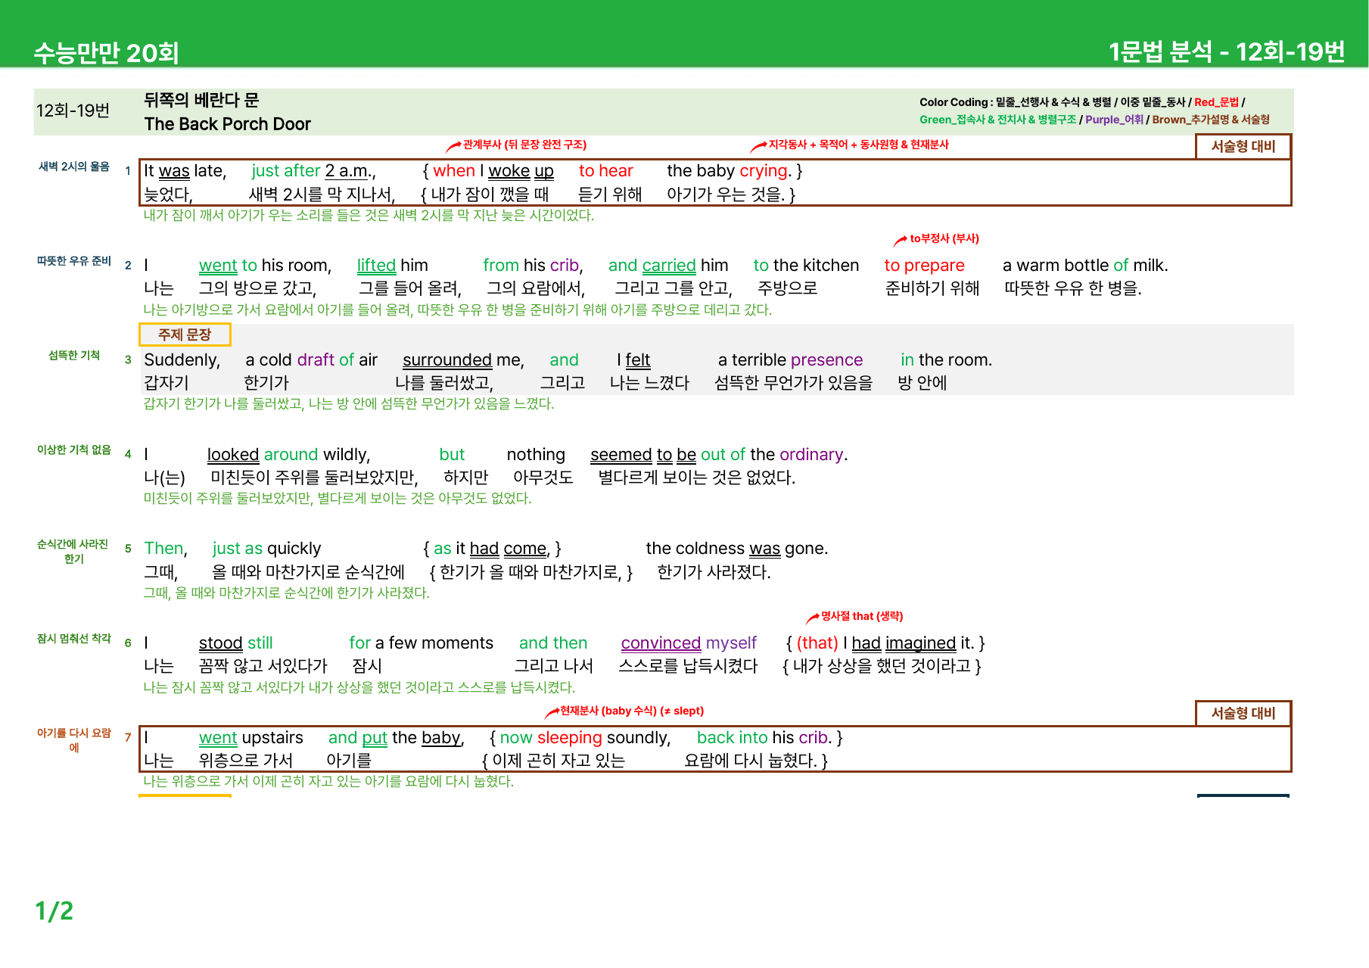Click the '서술형 대비' tag above sentence 7
This screenshot has width=1369, height=968.
pyautogui.click(x=1243, y=713)
